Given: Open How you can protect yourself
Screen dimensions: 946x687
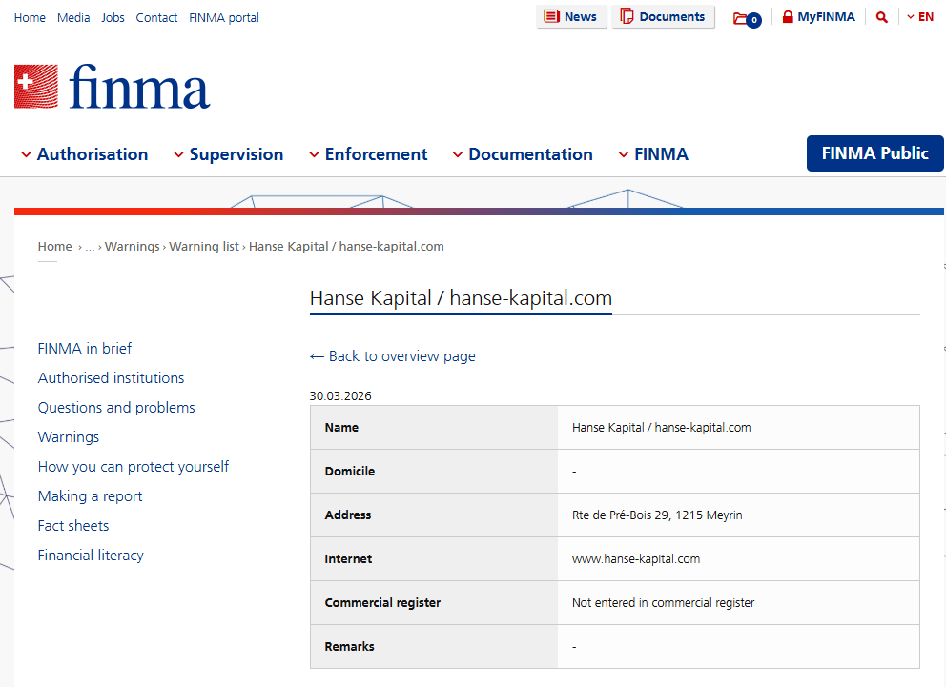Looking at the screenshot, I should (x=134, y=467).
